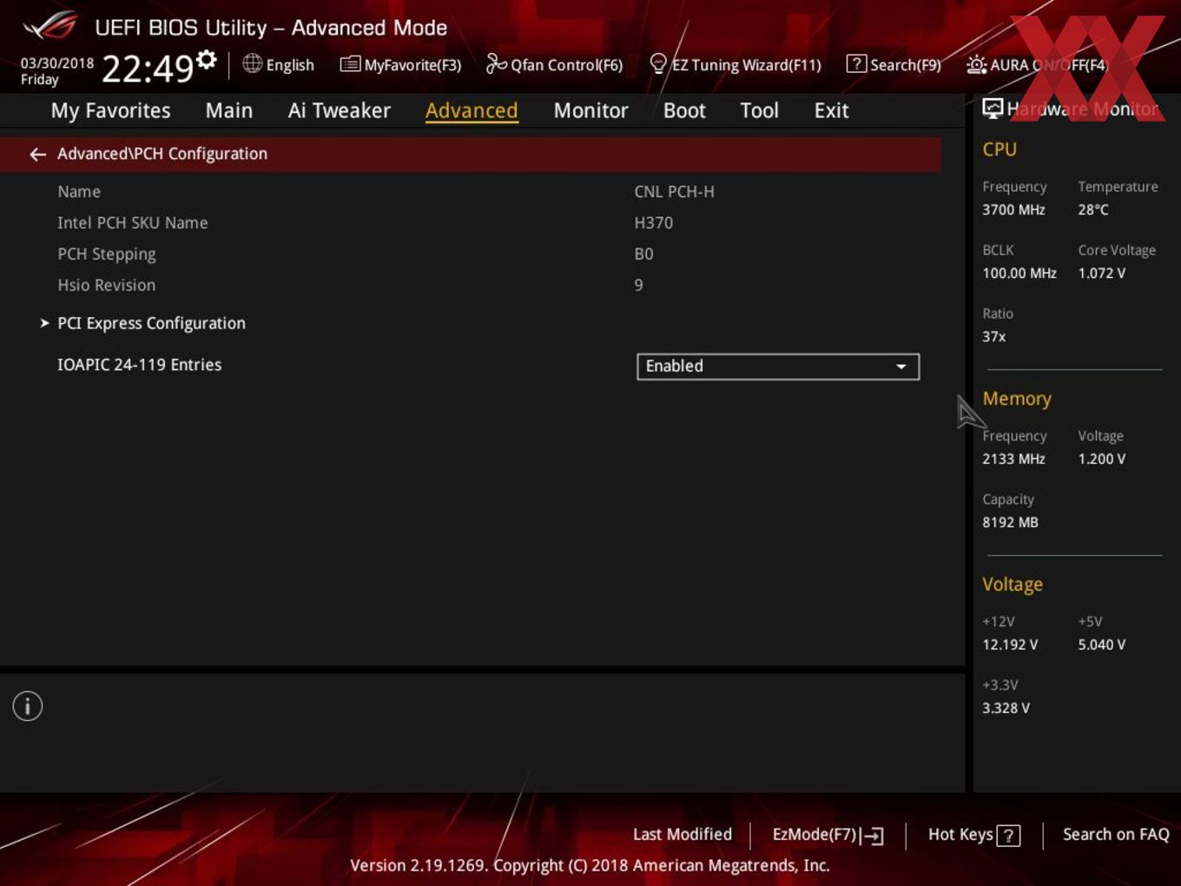Expand PCI Express Configuration submenu
The width and height of the screenshot is (1181, 886).
[x=151, y=323]
